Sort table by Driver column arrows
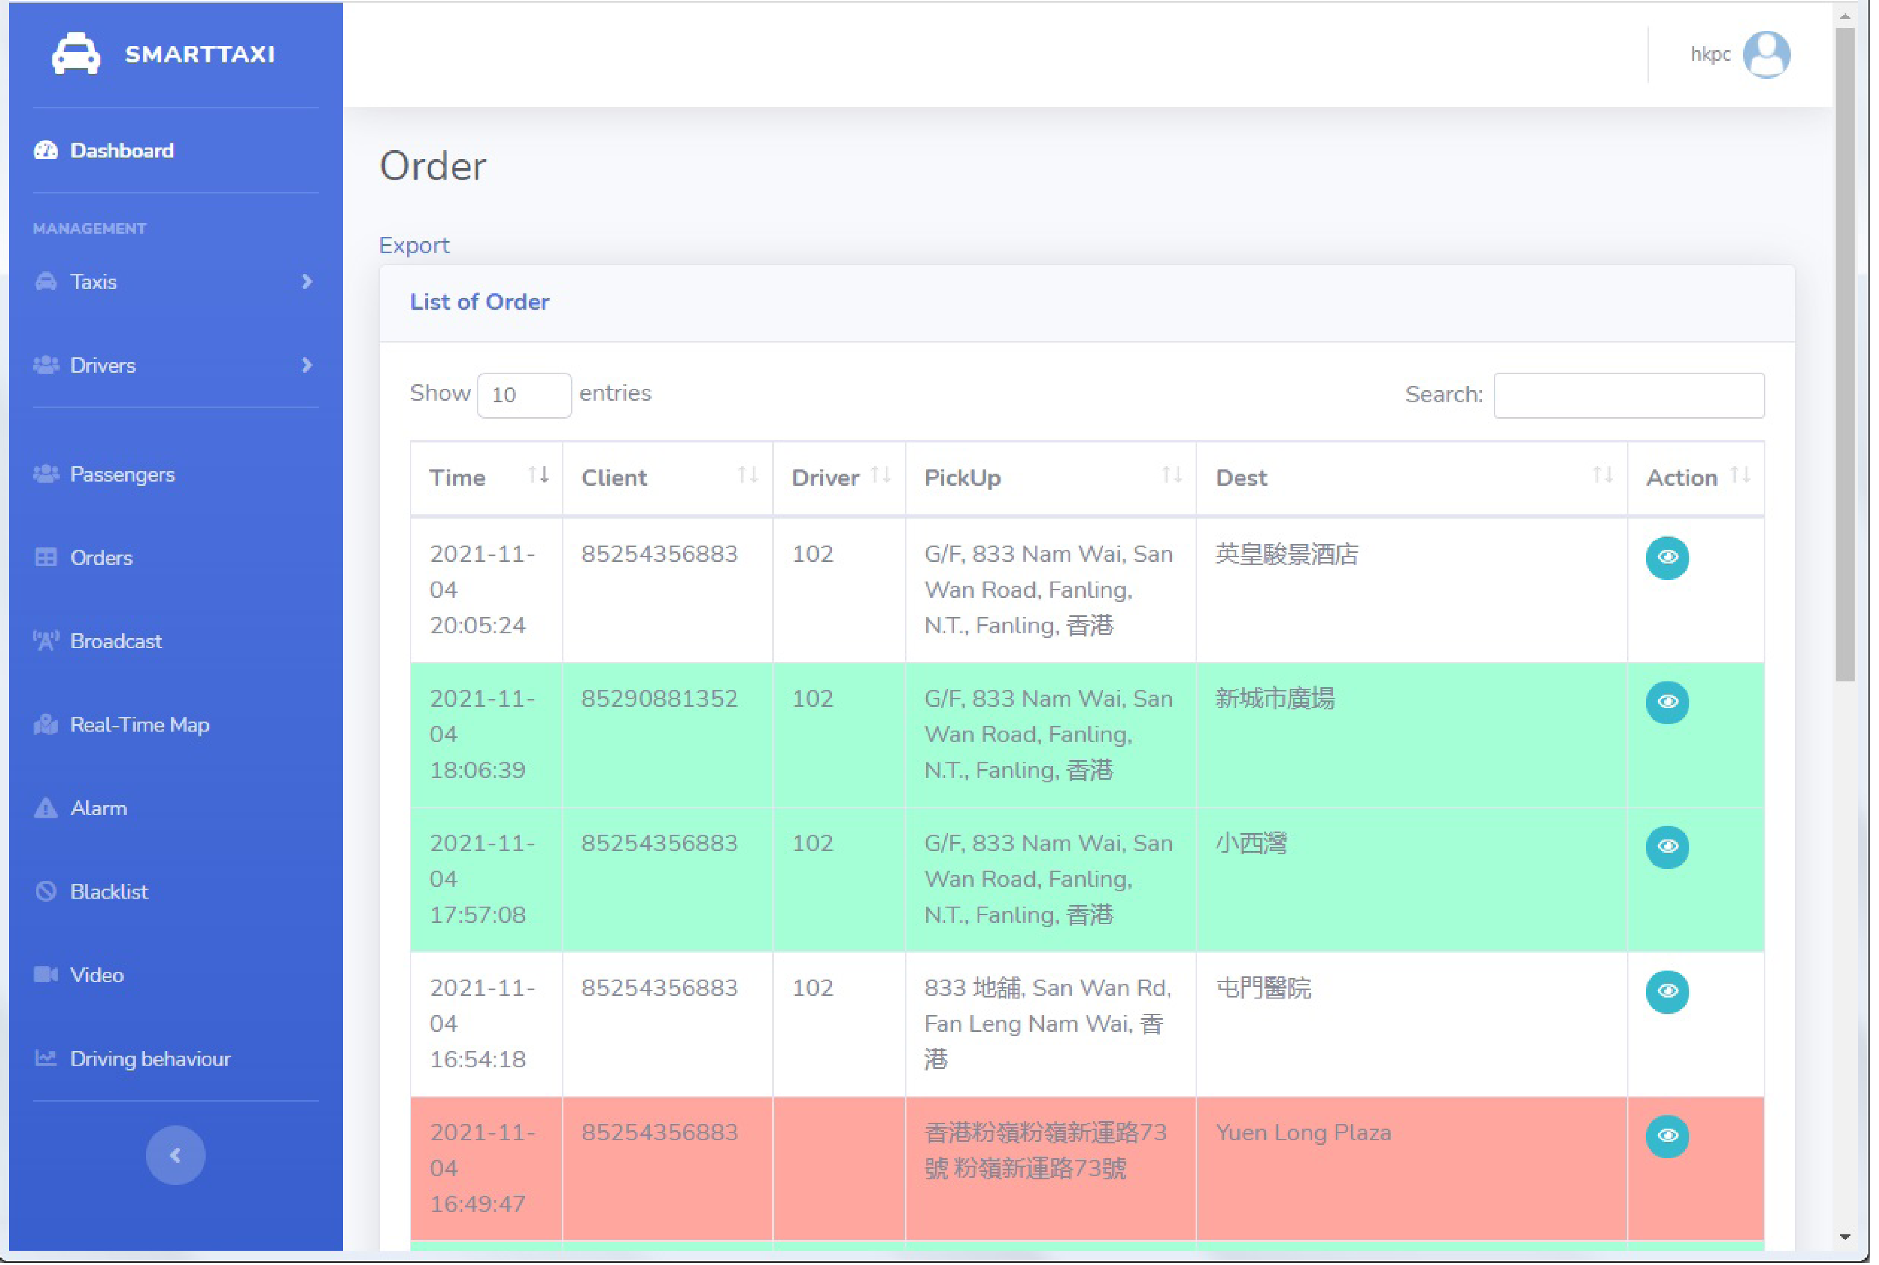 pos(881,475)
